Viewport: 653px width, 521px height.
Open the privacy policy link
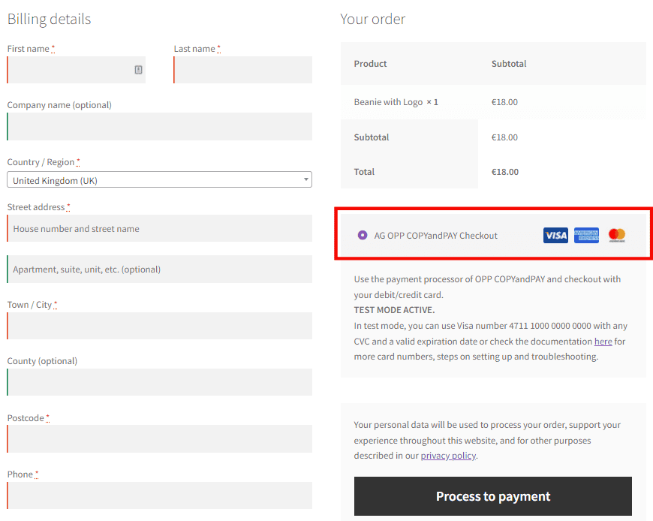tap(448, 456)
